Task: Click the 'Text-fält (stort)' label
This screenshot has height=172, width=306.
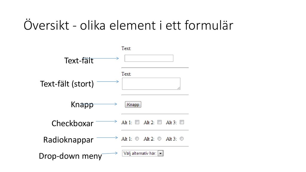Action: pyautogui.click(x=67, y=84)
